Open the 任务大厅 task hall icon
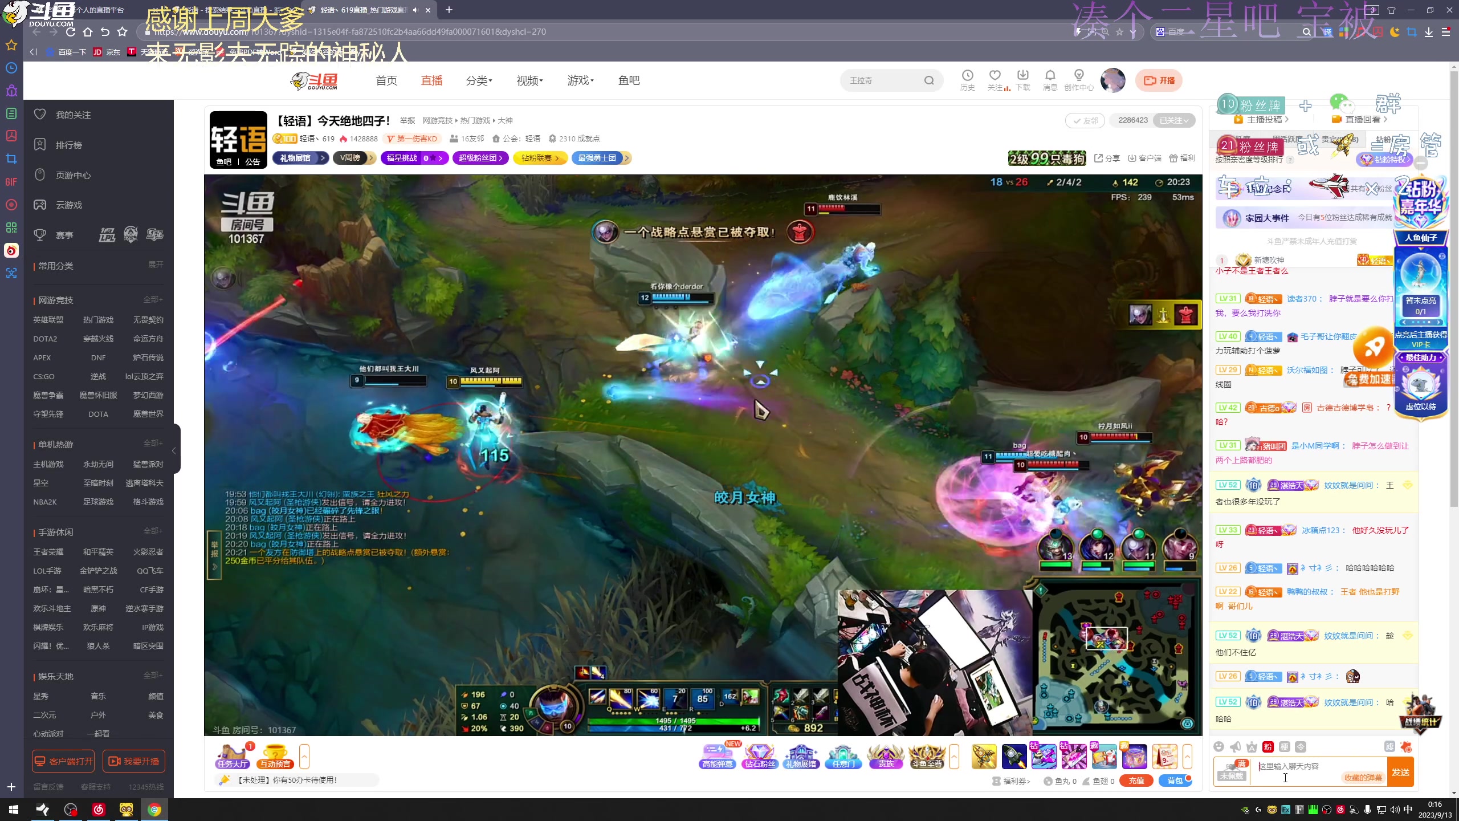Screen dimensions: 1459x821 coord(233,756)
